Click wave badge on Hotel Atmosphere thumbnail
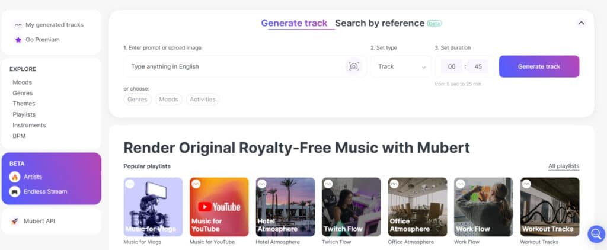This screenshot has height=250, width=607. pyautogui.click(x=262, y=184)
